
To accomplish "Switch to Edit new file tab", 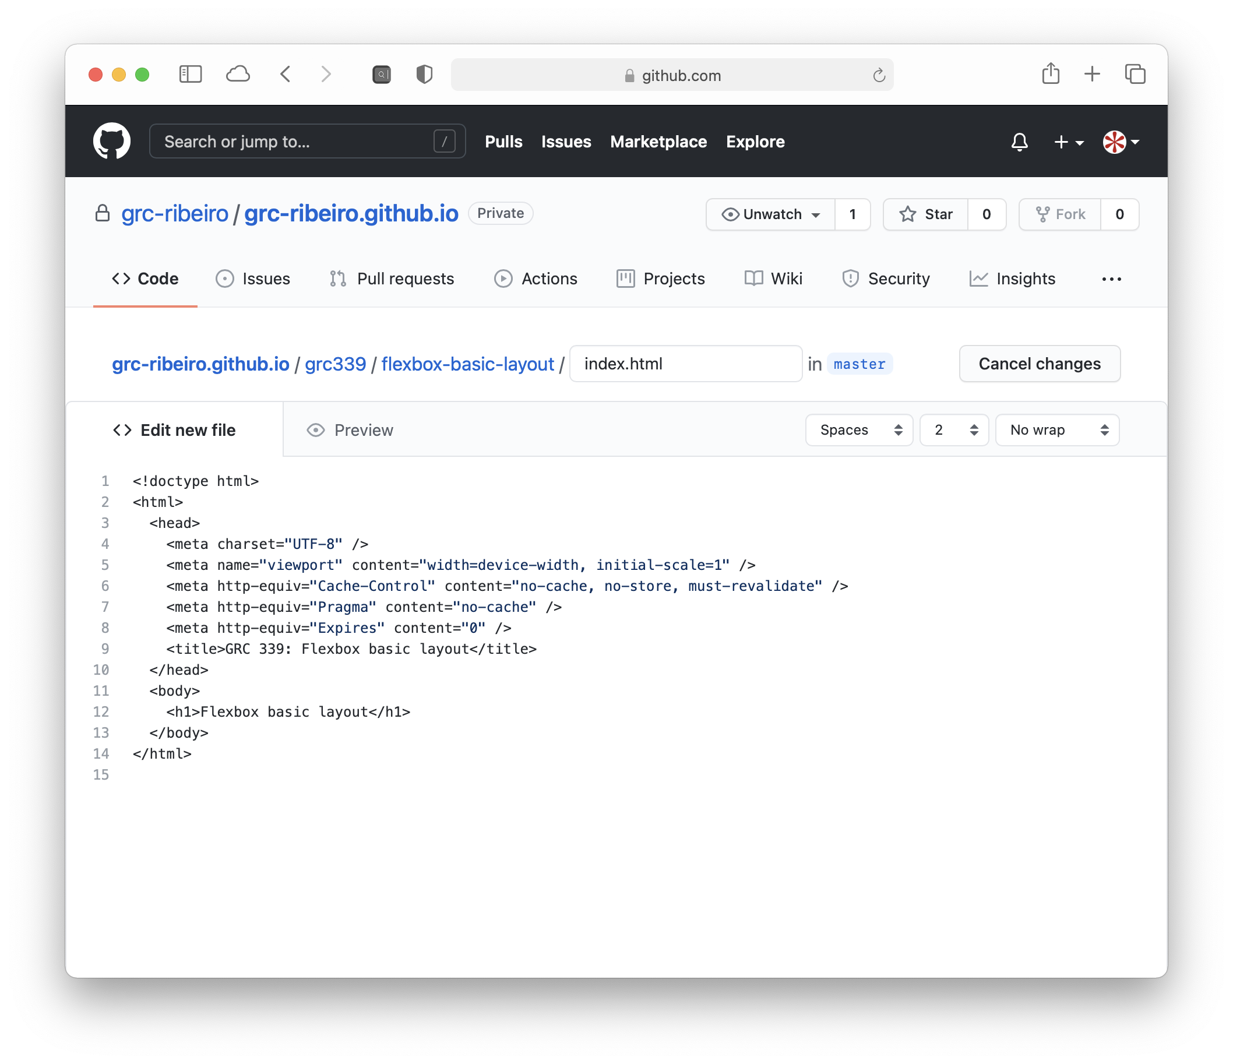I will pyautogui.click(x=174, y=429).
